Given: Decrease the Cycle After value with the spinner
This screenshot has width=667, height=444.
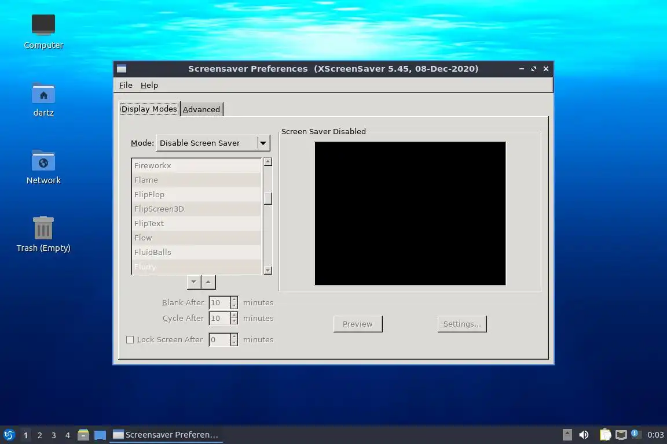Looking at the screenshot, I should point(234,321).
